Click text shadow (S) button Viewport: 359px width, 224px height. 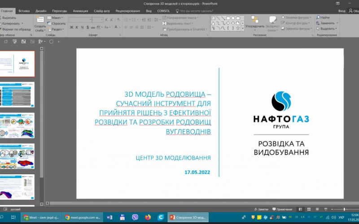(88, 27)
